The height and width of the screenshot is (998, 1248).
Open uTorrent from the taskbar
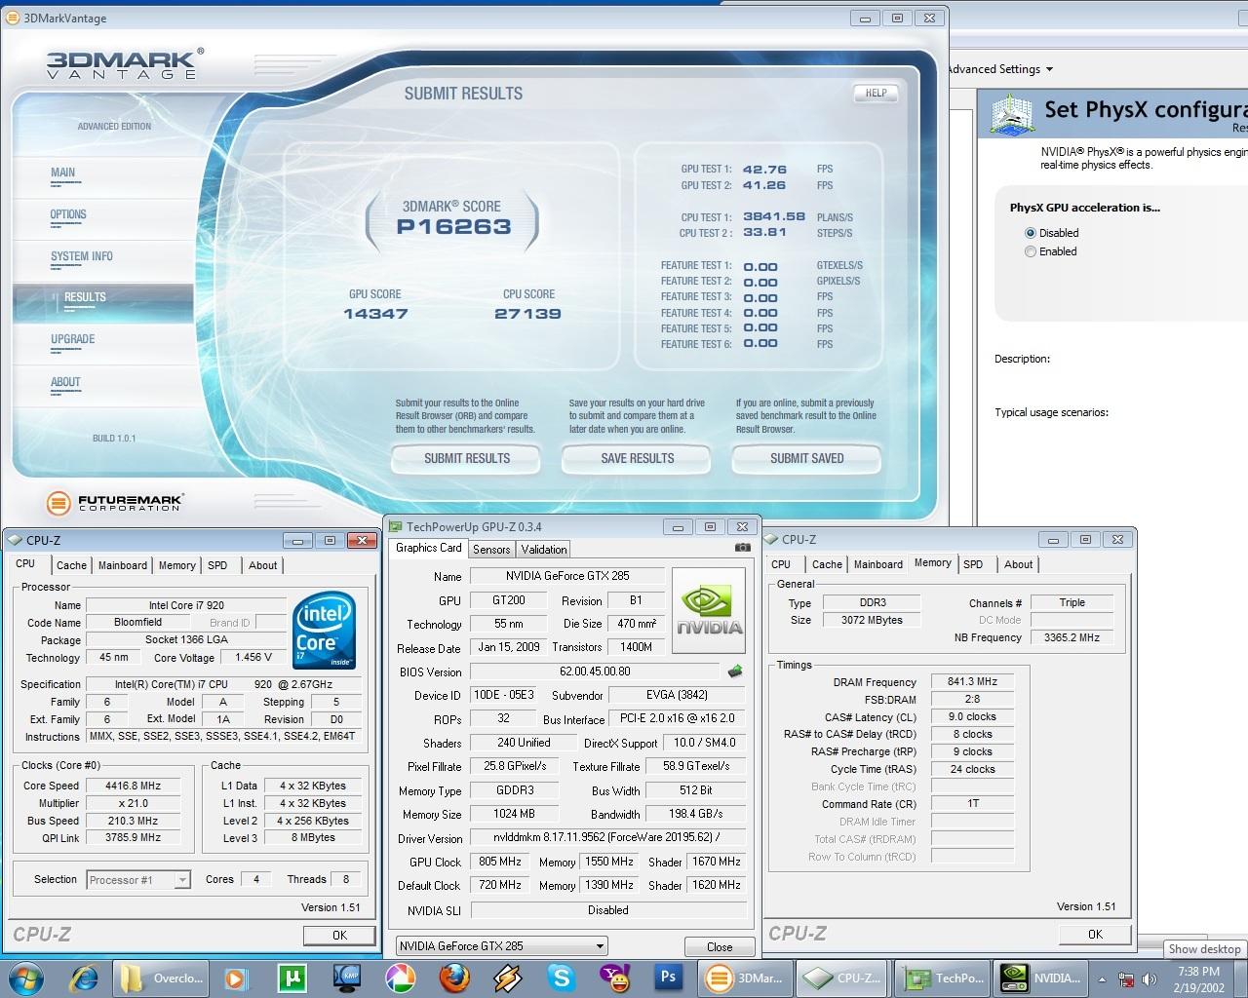pos(292,978)
